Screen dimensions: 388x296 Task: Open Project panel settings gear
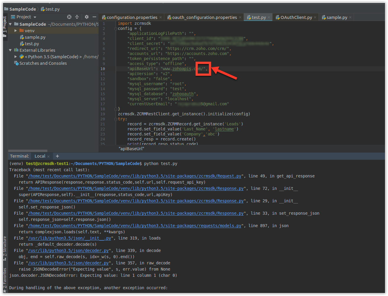(x=87, y=17)
